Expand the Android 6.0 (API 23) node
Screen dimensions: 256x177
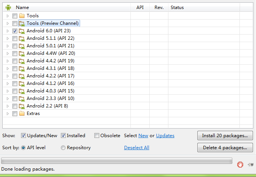point(8,31)
